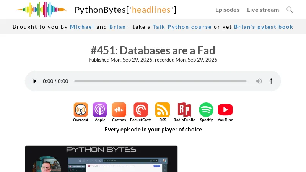The height and width of the screenshot is (172, 306).
Task: Listen on Spotify icon
Action: click(206, 110)
